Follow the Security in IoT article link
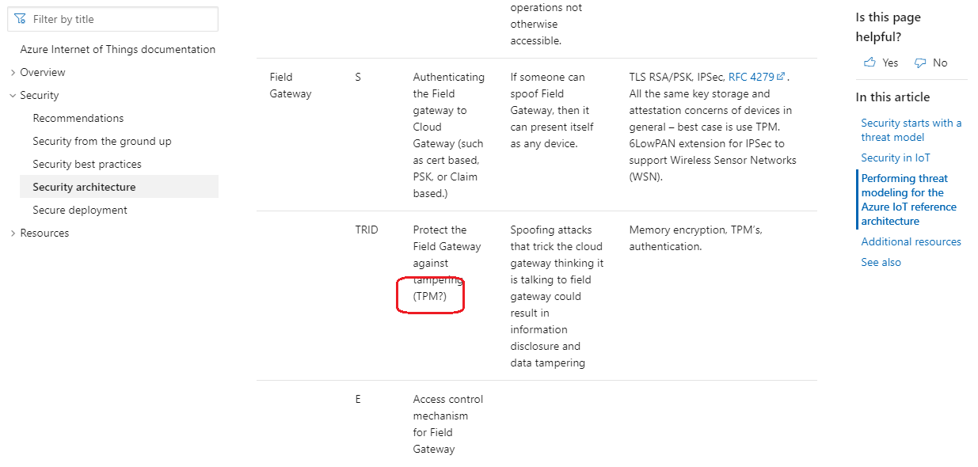This screenshot has width=978, height=467. (896, 157)
